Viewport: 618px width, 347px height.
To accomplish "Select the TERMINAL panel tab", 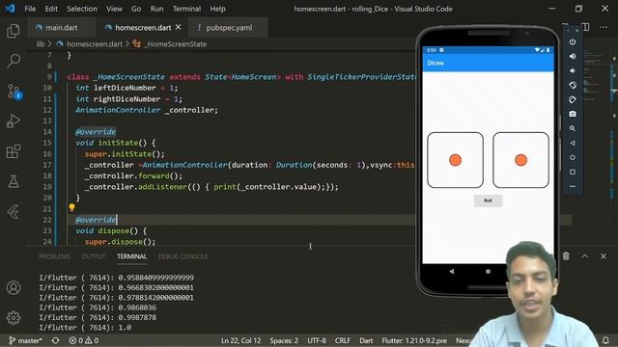I will click(x=131, y=256).
